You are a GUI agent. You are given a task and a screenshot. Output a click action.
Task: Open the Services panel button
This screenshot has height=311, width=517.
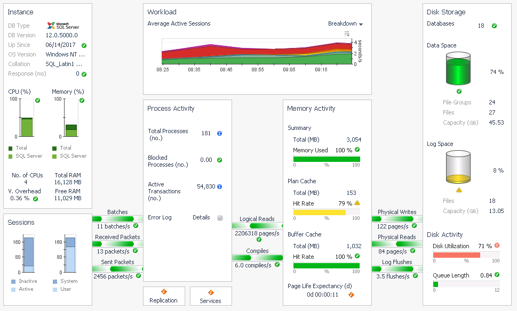(x=211, y=296)
